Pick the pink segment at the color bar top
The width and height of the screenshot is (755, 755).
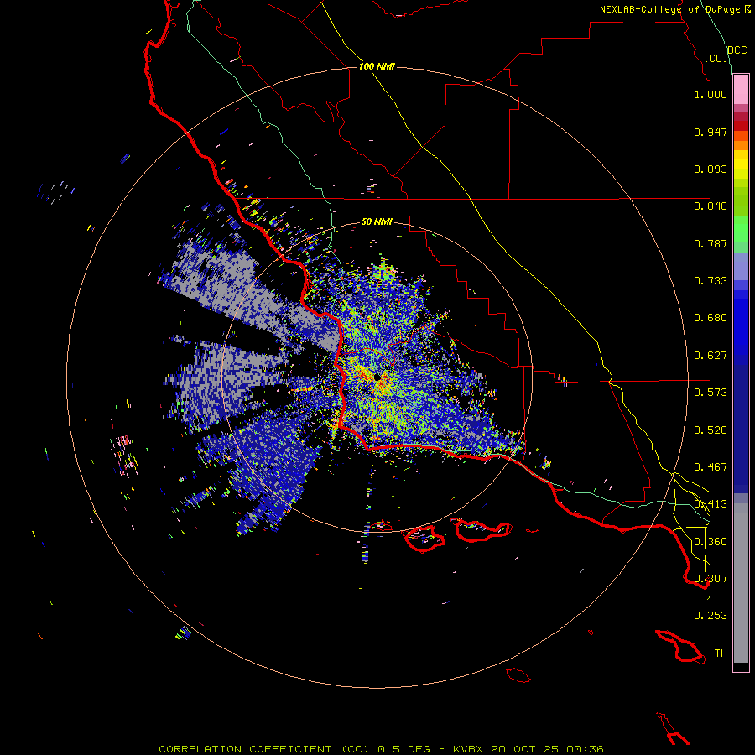point(741,89)
